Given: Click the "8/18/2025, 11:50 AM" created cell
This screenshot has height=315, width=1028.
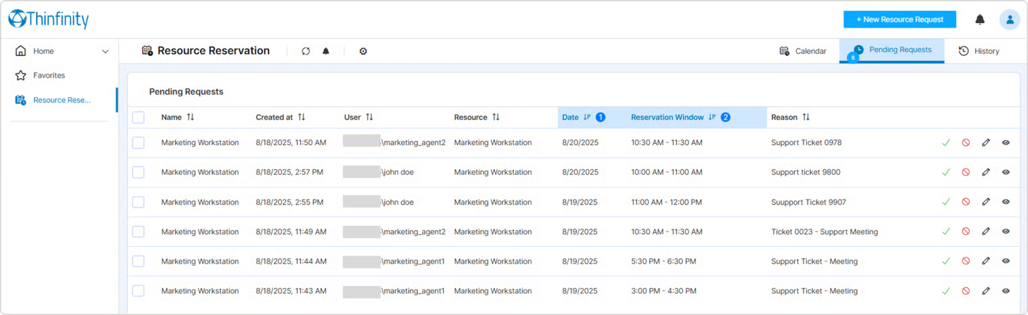Looking at the screenshot, I should (x=291, y=143).
